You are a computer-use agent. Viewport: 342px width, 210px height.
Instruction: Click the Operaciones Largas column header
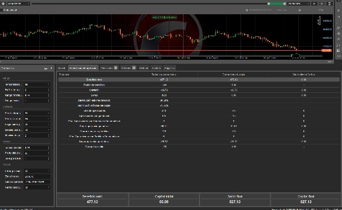(233, 75)
